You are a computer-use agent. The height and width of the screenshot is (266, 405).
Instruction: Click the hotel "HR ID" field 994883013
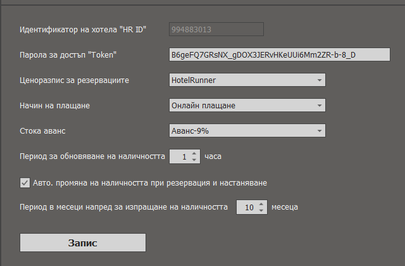(x=216, y=29)
